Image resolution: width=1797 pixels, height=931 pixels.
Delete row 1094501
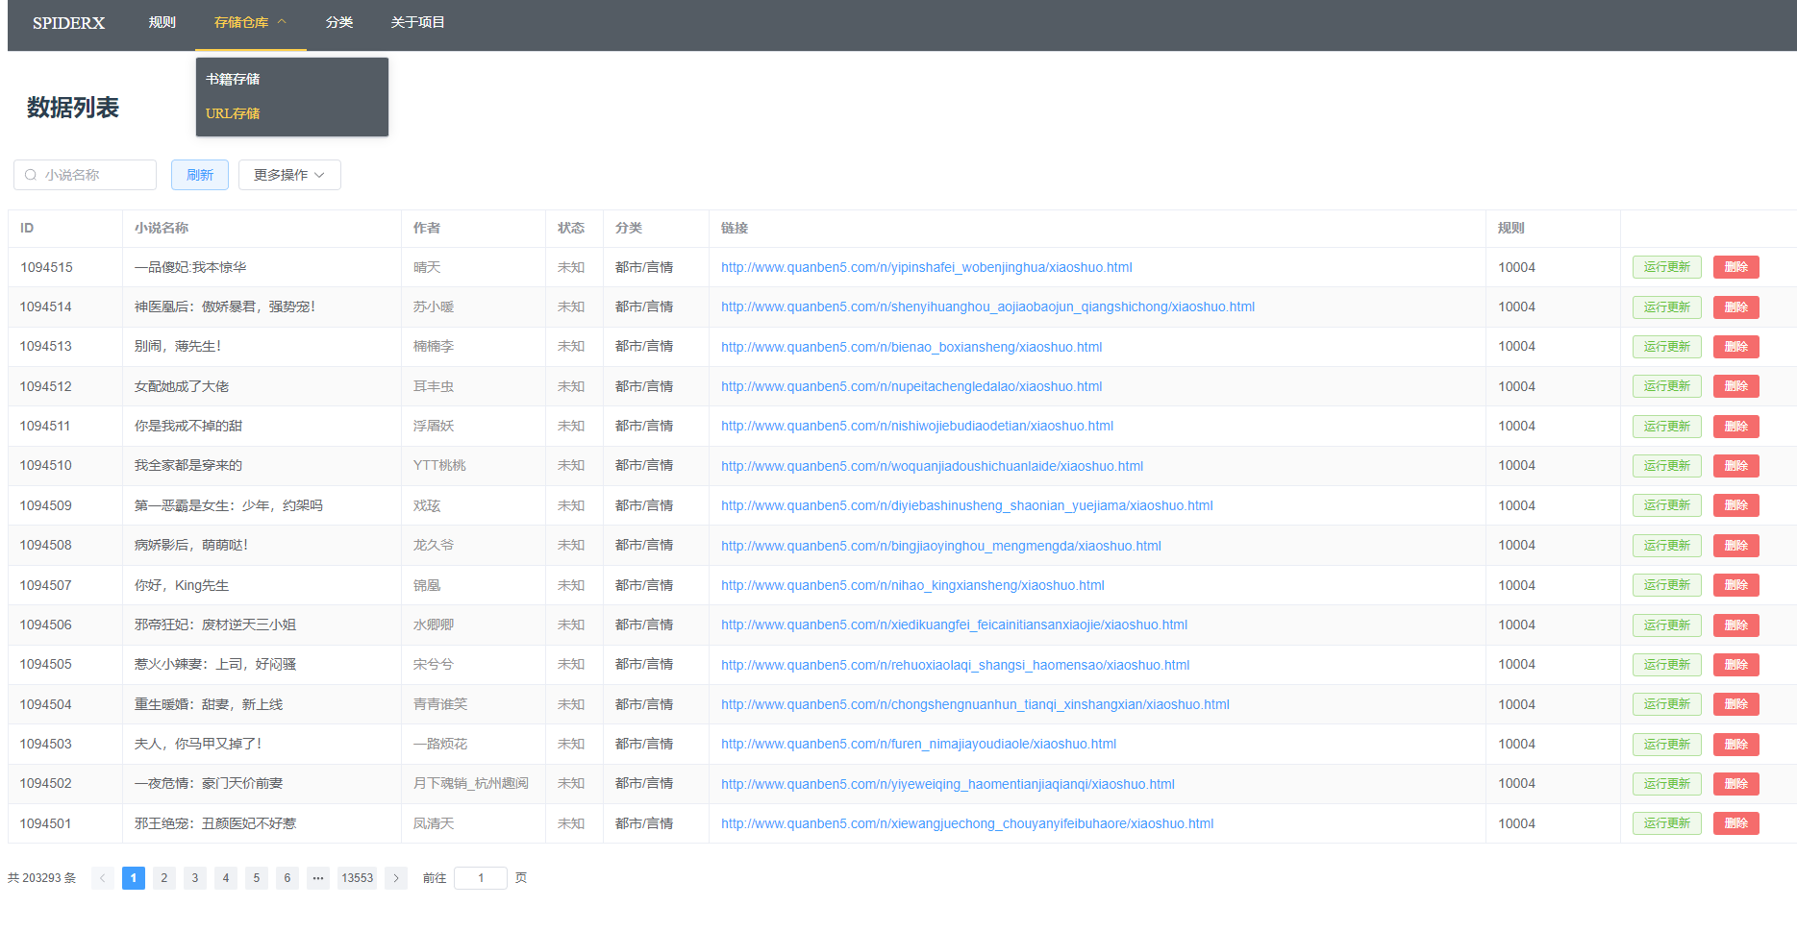coord(1736,823)
